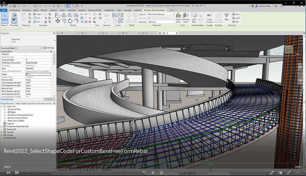Click the Mirror Pick Axis icon
Image resolution: width=306 pixels, height=176 pixels.
pos(70,15)
